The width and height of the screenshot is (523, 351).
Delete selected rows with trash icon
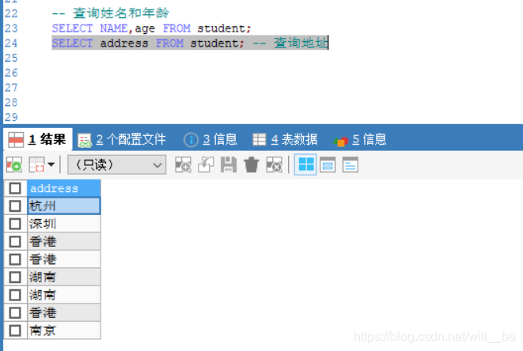(x=251, y=164)
